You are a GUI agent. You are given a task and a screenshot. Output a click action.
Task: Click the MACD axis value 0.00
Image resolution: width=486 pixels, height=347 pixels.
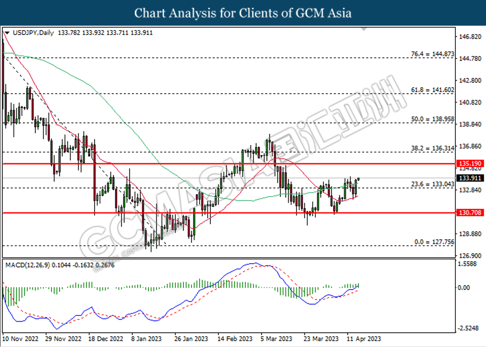coord(463,287)
